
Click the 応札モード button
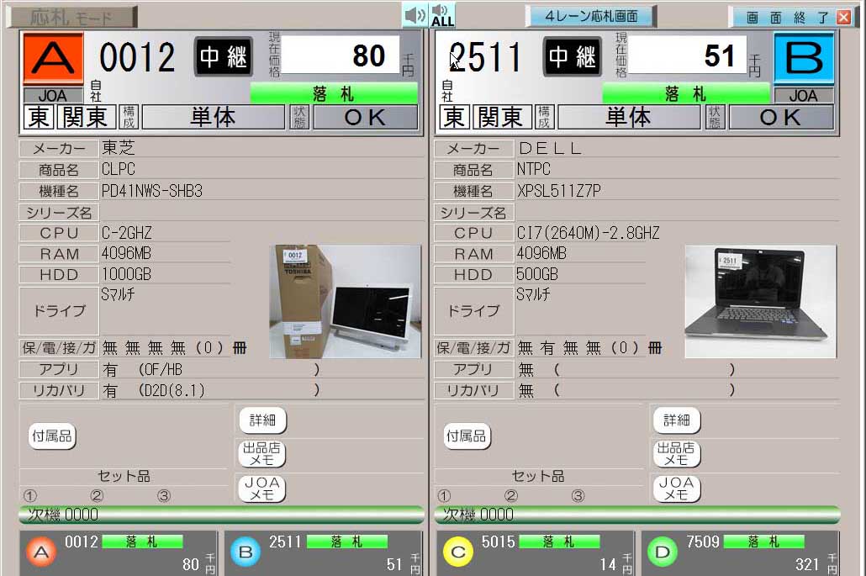tap(71, 17)
